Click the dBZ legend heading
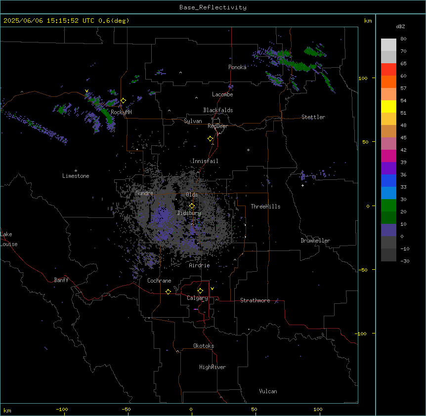This screenshot has width=426, height=416. coord(400,26)
